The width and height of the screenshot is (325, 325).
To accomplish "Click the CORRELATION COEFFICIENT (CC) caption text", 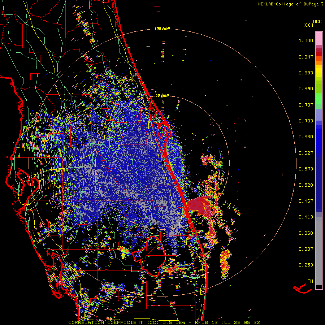I will pyautogui.click(x=113, y=322).
